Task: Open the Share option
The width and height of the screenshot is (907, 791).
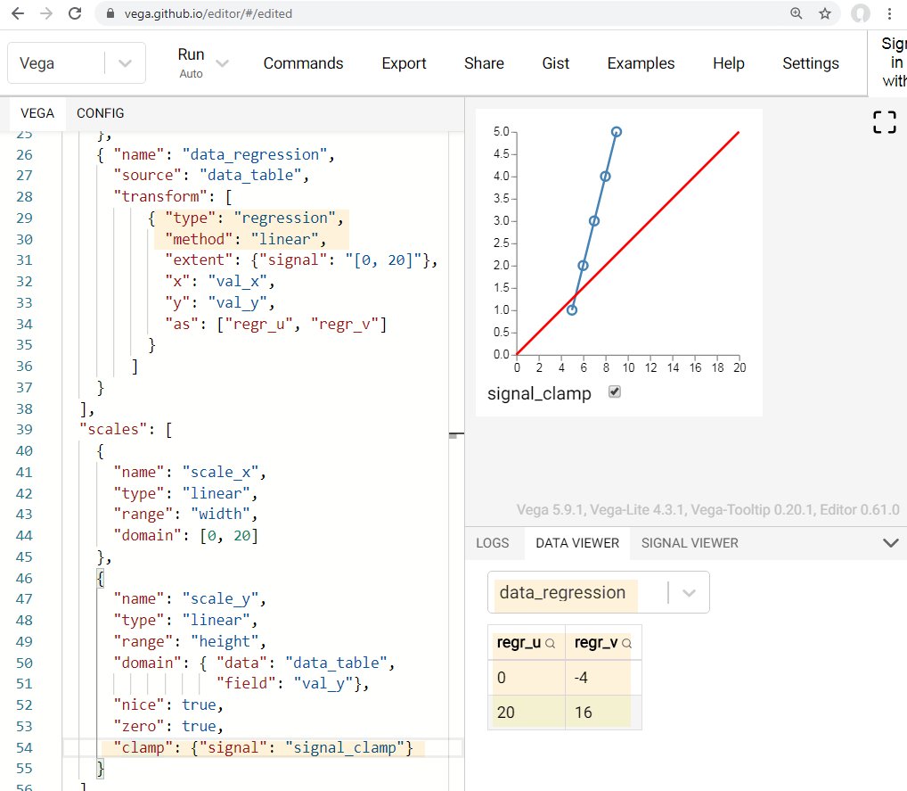Action: (x=484, y=63)
